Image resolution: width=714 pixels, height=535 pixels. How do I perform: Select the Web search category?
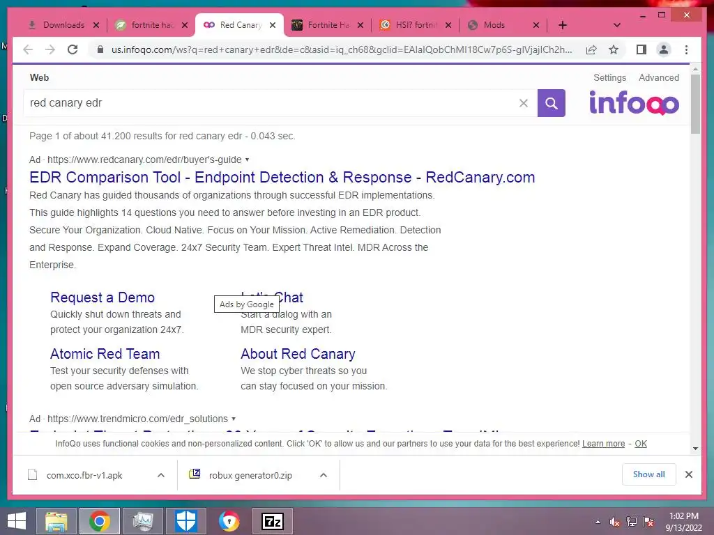[39, 78]
